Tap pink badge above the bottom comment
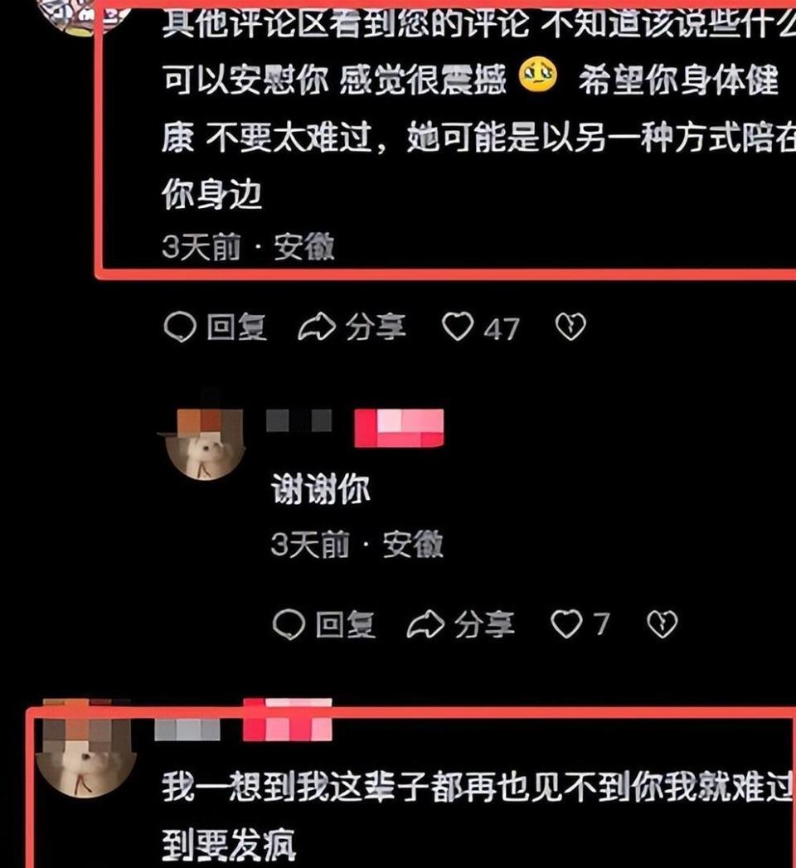 (x=287, y=720)
